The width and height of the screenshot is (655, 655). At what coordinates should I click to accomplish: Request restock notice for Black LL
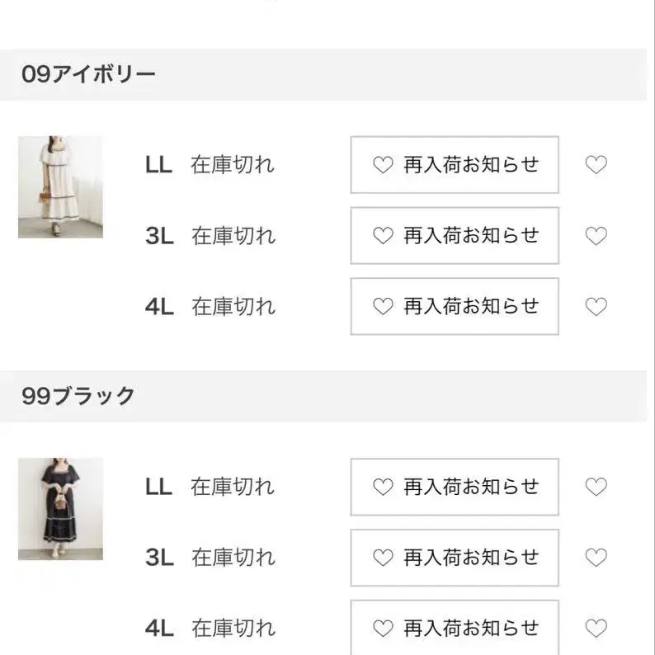point(455,487)
